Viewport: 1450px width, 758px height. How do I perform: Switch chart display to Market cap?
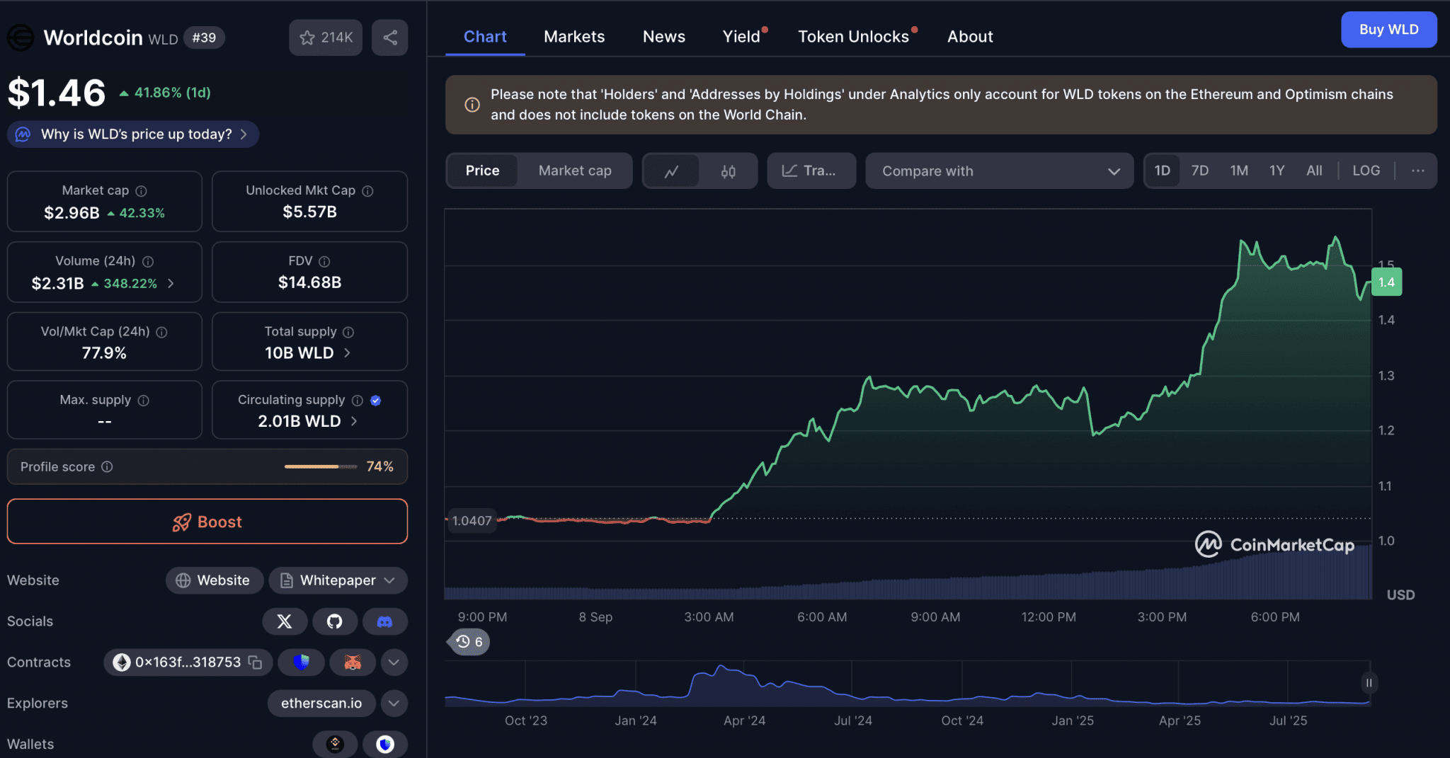pyautogui.click(x=574, y=171)
